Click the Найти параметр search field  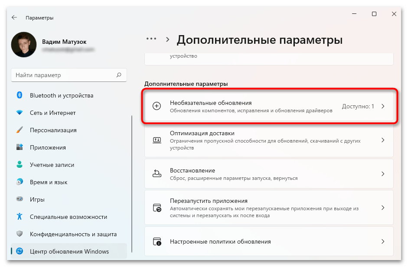tap(64, 75)
